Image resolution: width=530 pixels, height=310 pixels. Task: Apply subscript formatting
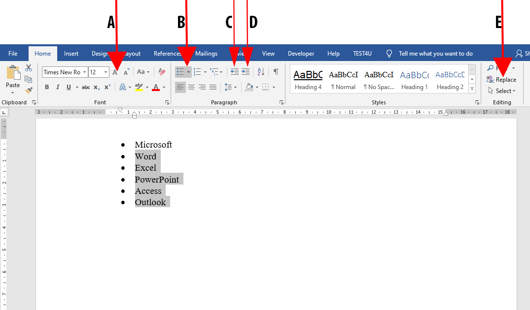pos(97,88)
